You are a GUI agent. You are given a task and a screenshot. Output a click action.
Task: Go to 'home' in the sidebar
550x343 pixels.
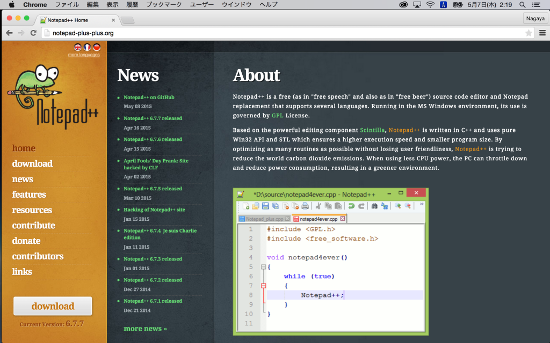click(24, 148)
